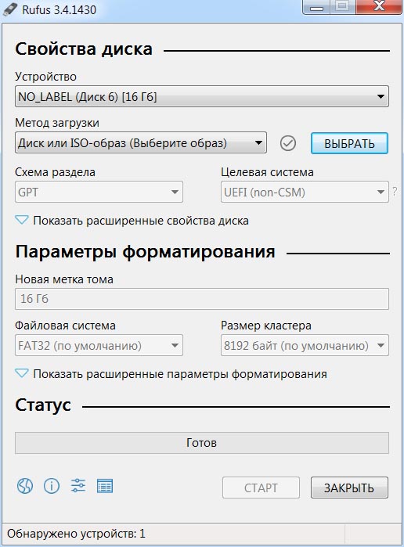404x547 pixels.
Task: Click the Целевая система label
Action: click(x=267, y=172)
